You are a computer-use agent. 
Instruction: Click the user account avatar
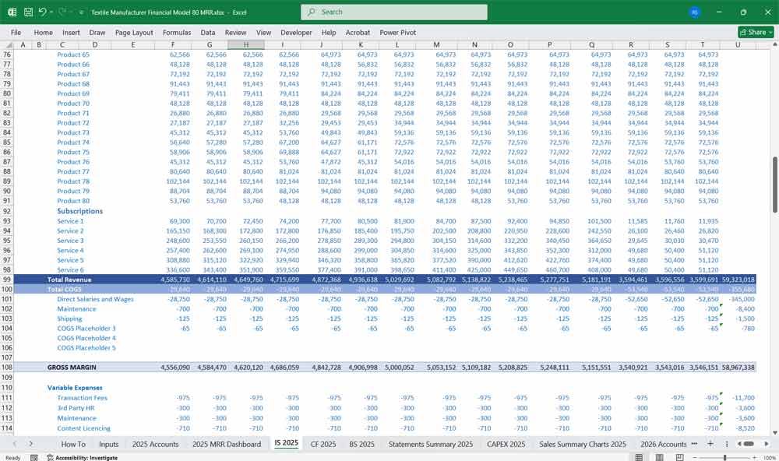pyautogui.click(x=694, y=12)
